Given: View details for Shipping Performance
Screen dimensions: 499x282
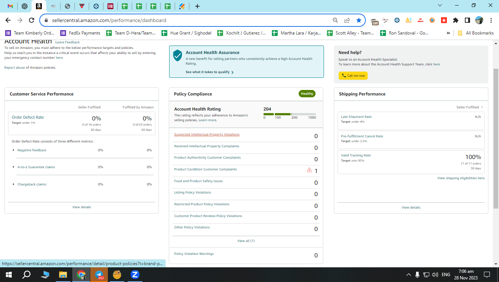Looking at the screenshot, I should coord(411,207).
